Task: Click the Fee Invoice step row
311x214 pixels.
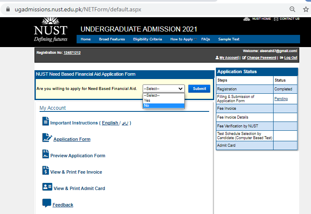Action: coord(257,108)
